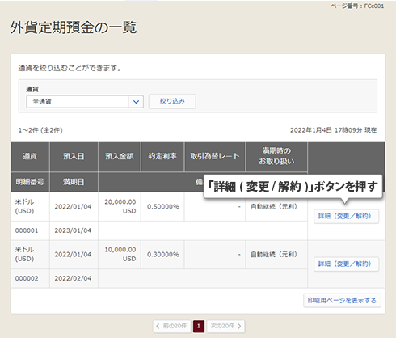Viewport: 396px width, 338px height.
Task: Click the dropdown chevron arrow in currency selector
Action: 136,102
